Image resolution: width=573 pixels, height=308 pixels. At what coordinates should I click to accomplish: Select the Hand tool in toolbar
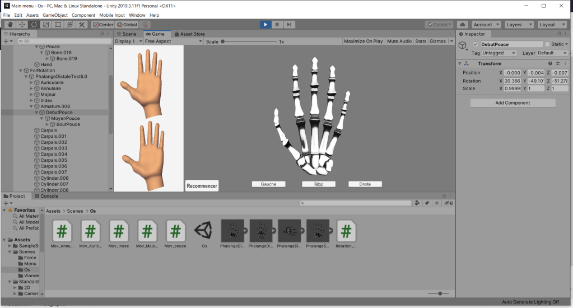10,25
